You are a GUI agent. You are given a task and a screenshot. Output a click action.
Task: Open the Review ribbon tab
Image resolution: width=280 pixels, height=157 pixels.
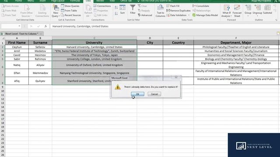100,1
